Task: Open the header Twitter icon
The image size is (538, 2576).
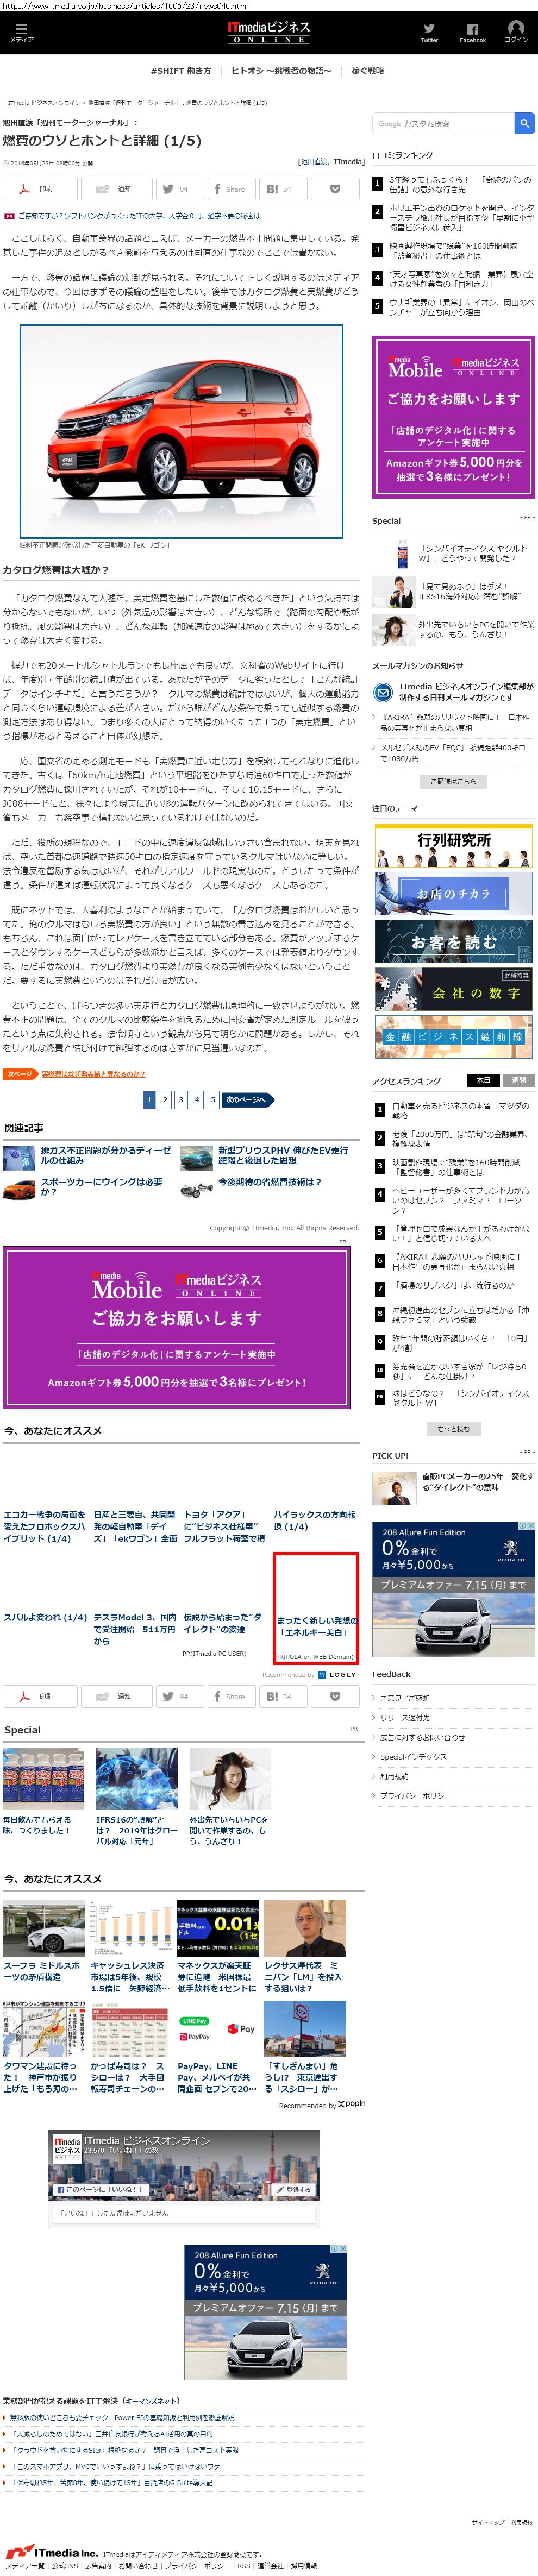Action: click(429, 32)
